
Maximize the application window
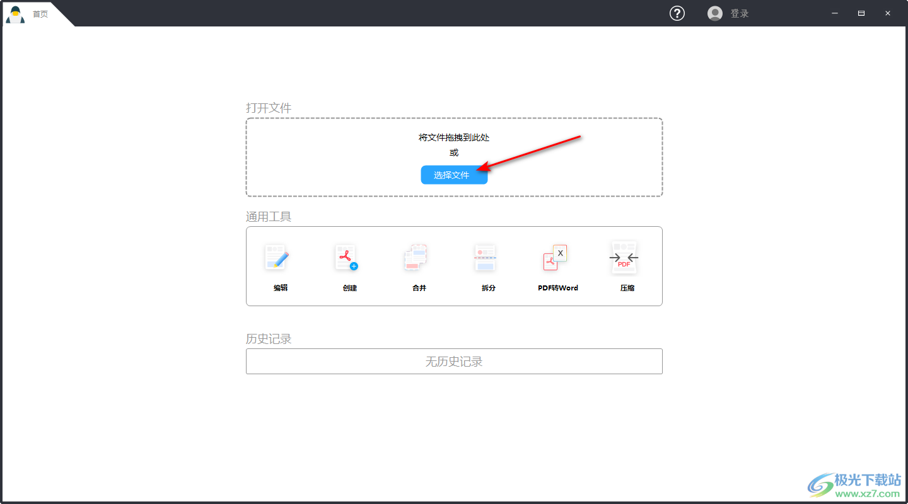(861, 13)
